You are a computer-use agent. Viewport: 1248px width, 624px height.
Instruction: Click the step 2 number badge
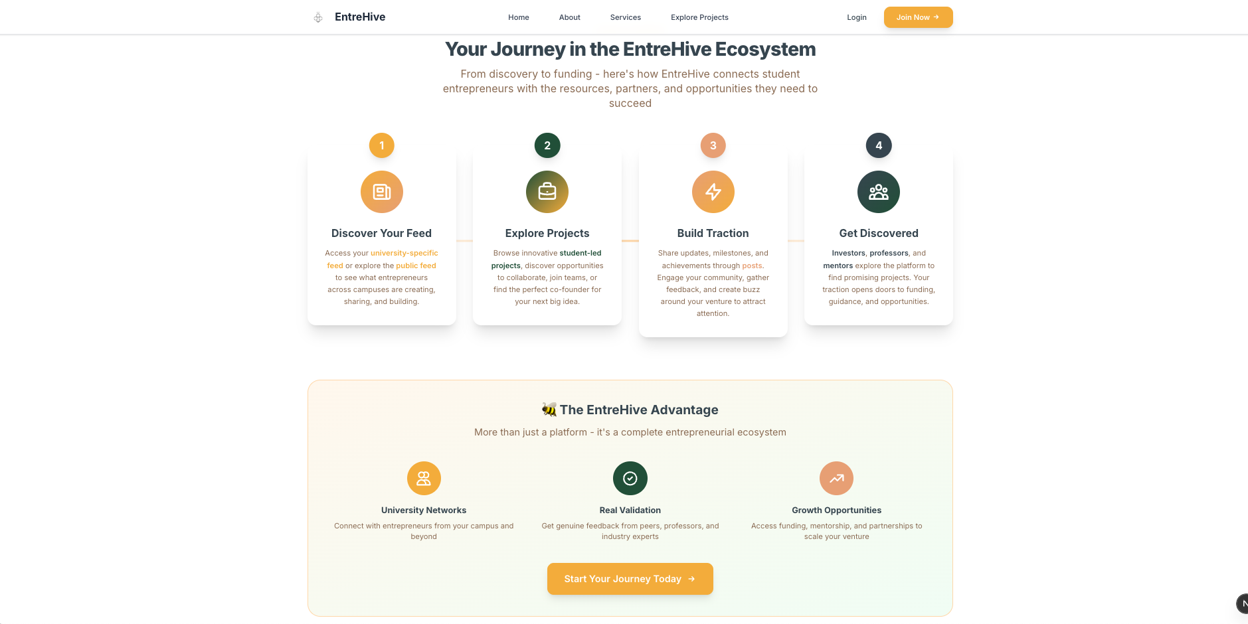click(547, 145)
